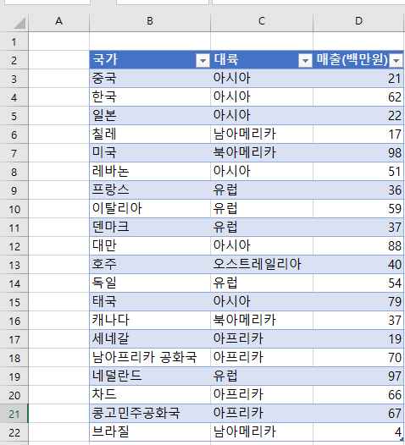Open the 대륙 column filter dropdown
The image size is (405, 445).
click(305, 61)
